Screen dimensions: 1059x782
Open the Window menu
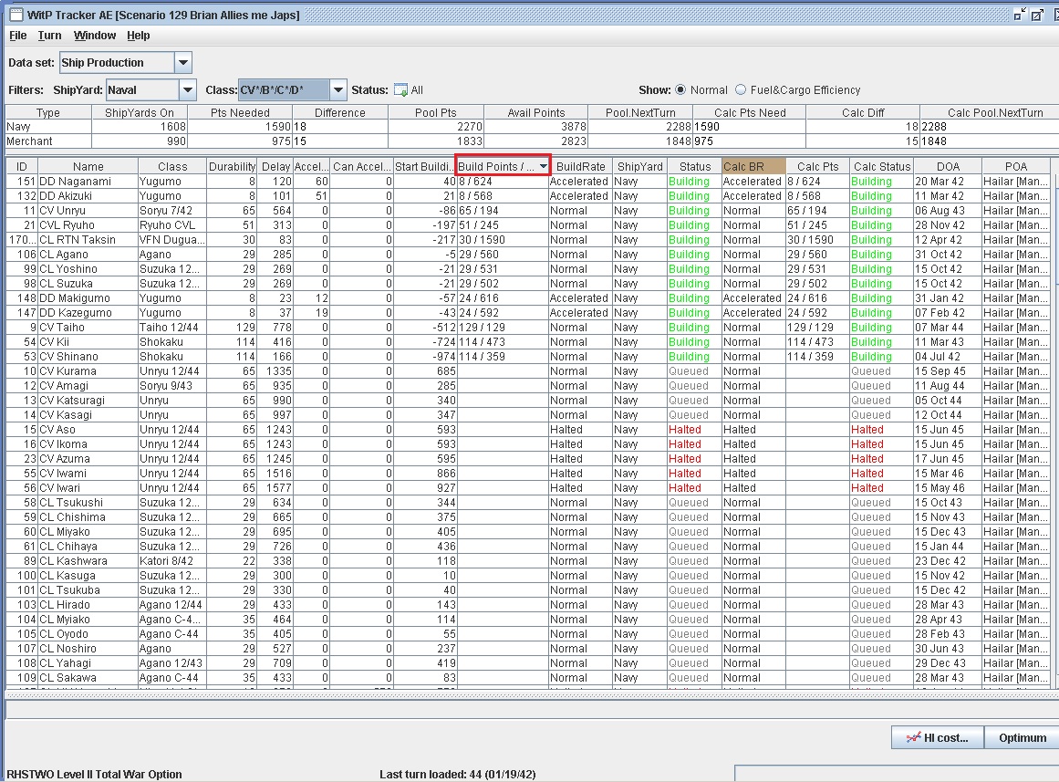tap(95, 36)
